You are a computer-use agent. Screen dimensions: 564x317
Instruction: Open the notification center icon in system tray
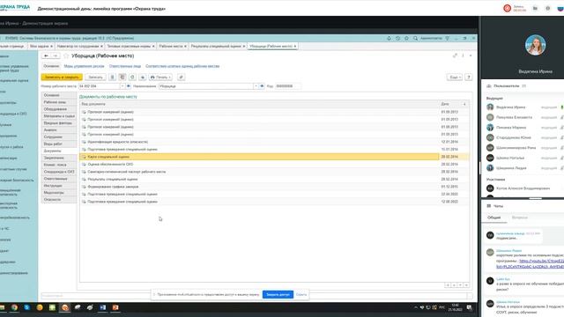(x=469, y=307)
